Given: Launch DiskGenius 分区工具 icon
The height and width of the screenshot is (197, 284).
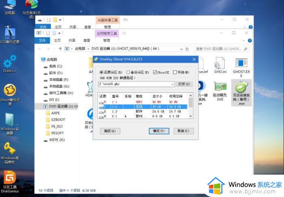Looking at the screenshot, I should [10, 182].
